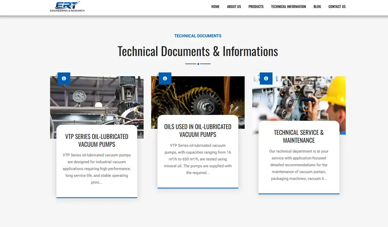This screenshot has height=227, width=388.
Task: Click info icon on Oils Used card
Action: (165, 78)
